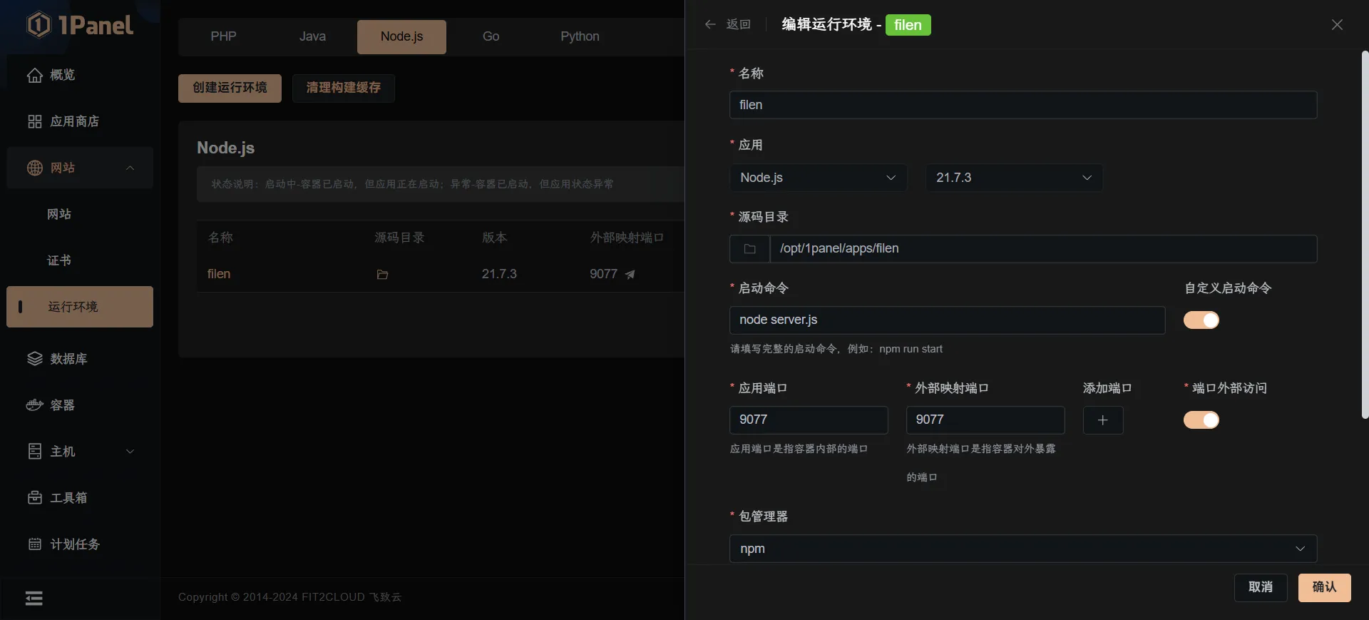Open 工具箱 toolbox icon
Image resolution: width=1369 pixels, height=620 pixels.
click(34, 497)
